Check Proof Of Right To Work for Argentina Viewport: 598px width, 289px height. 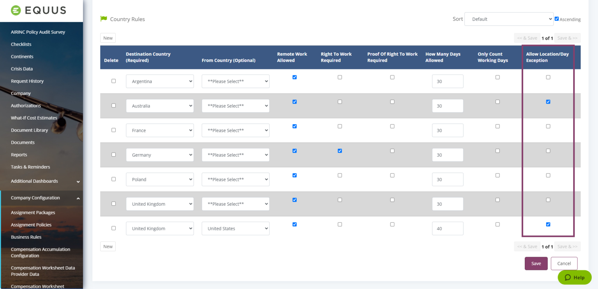pyautogui.click(x=392, y=77)
